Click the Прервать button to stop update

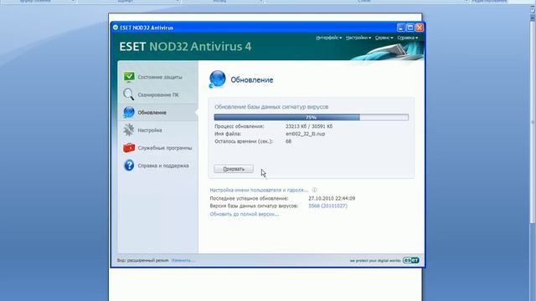pos(234,169)
